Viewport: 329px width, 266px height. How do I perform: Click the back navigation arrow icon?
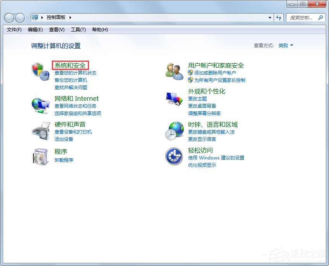(9, 17)
